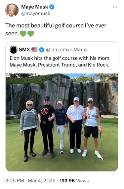Click Maye Musk's profile avatar
This screenshot has width=124, height=189.
click(12, 10)
